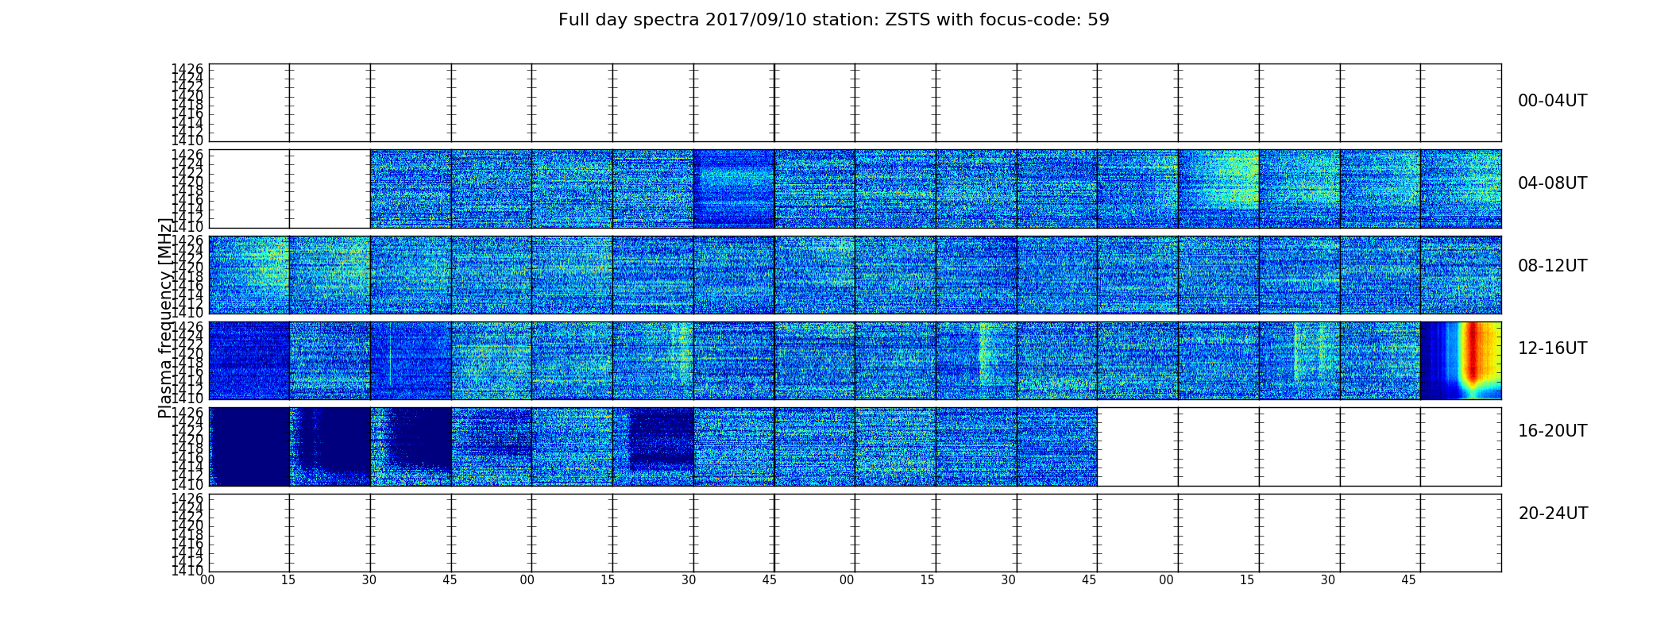This screenshot has height=635, width=1668.
Task: Click the plot title 'Full day spectra 2017/09/10'
Action: pos(833,20)
